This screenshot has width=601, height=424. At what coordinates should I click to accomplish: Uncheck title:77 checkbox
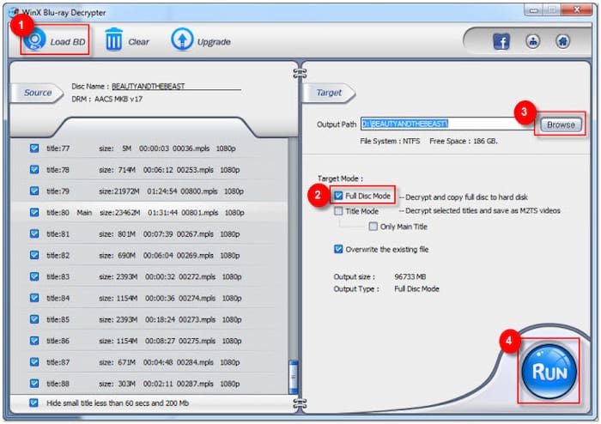[34, 148]
